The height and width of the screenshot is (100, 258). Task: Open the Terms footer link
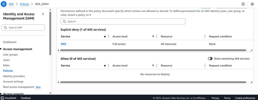point(227,98)
